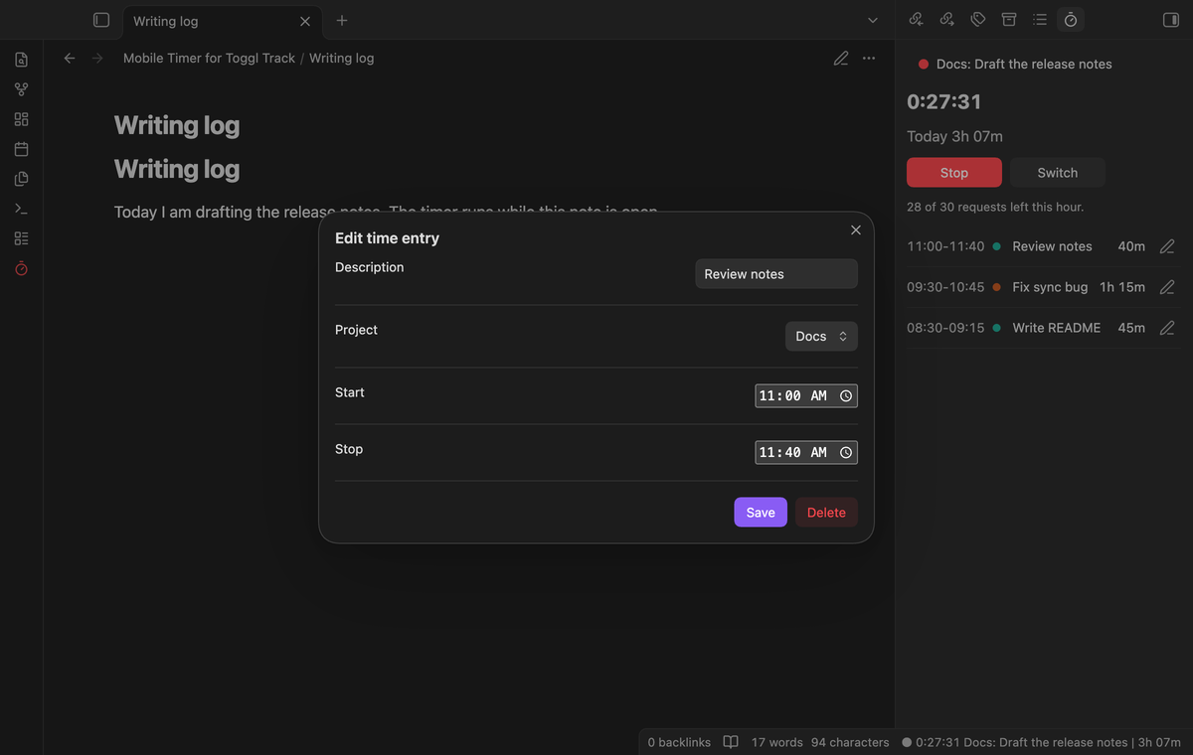Click the 08:30-09:15 time range

[945, 328]
